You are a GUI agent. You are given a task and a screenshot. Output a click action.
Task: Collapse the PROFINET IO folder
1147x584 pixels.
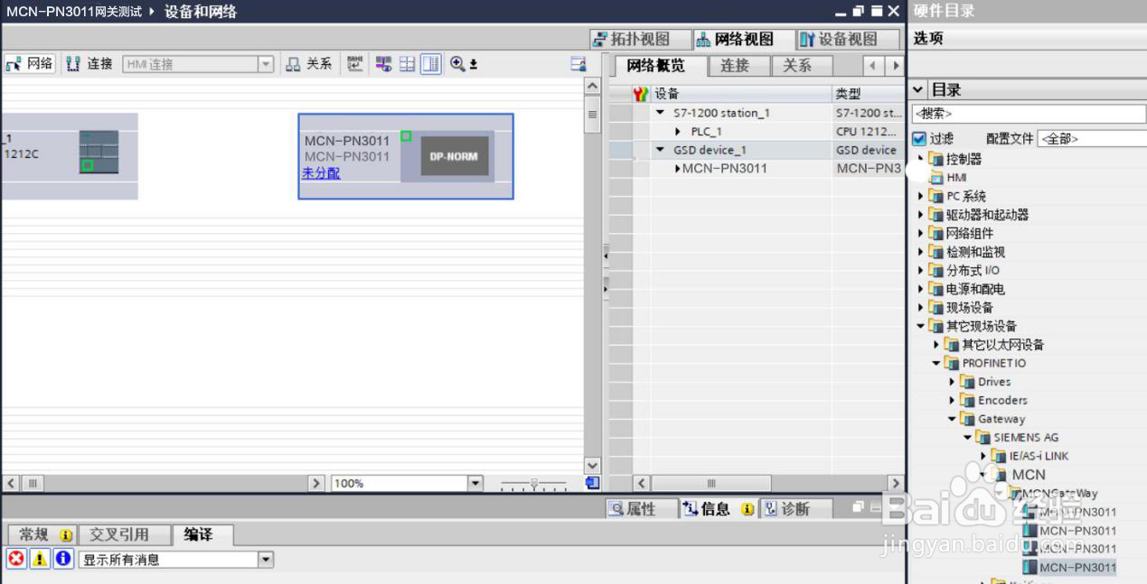pos(936,363)
